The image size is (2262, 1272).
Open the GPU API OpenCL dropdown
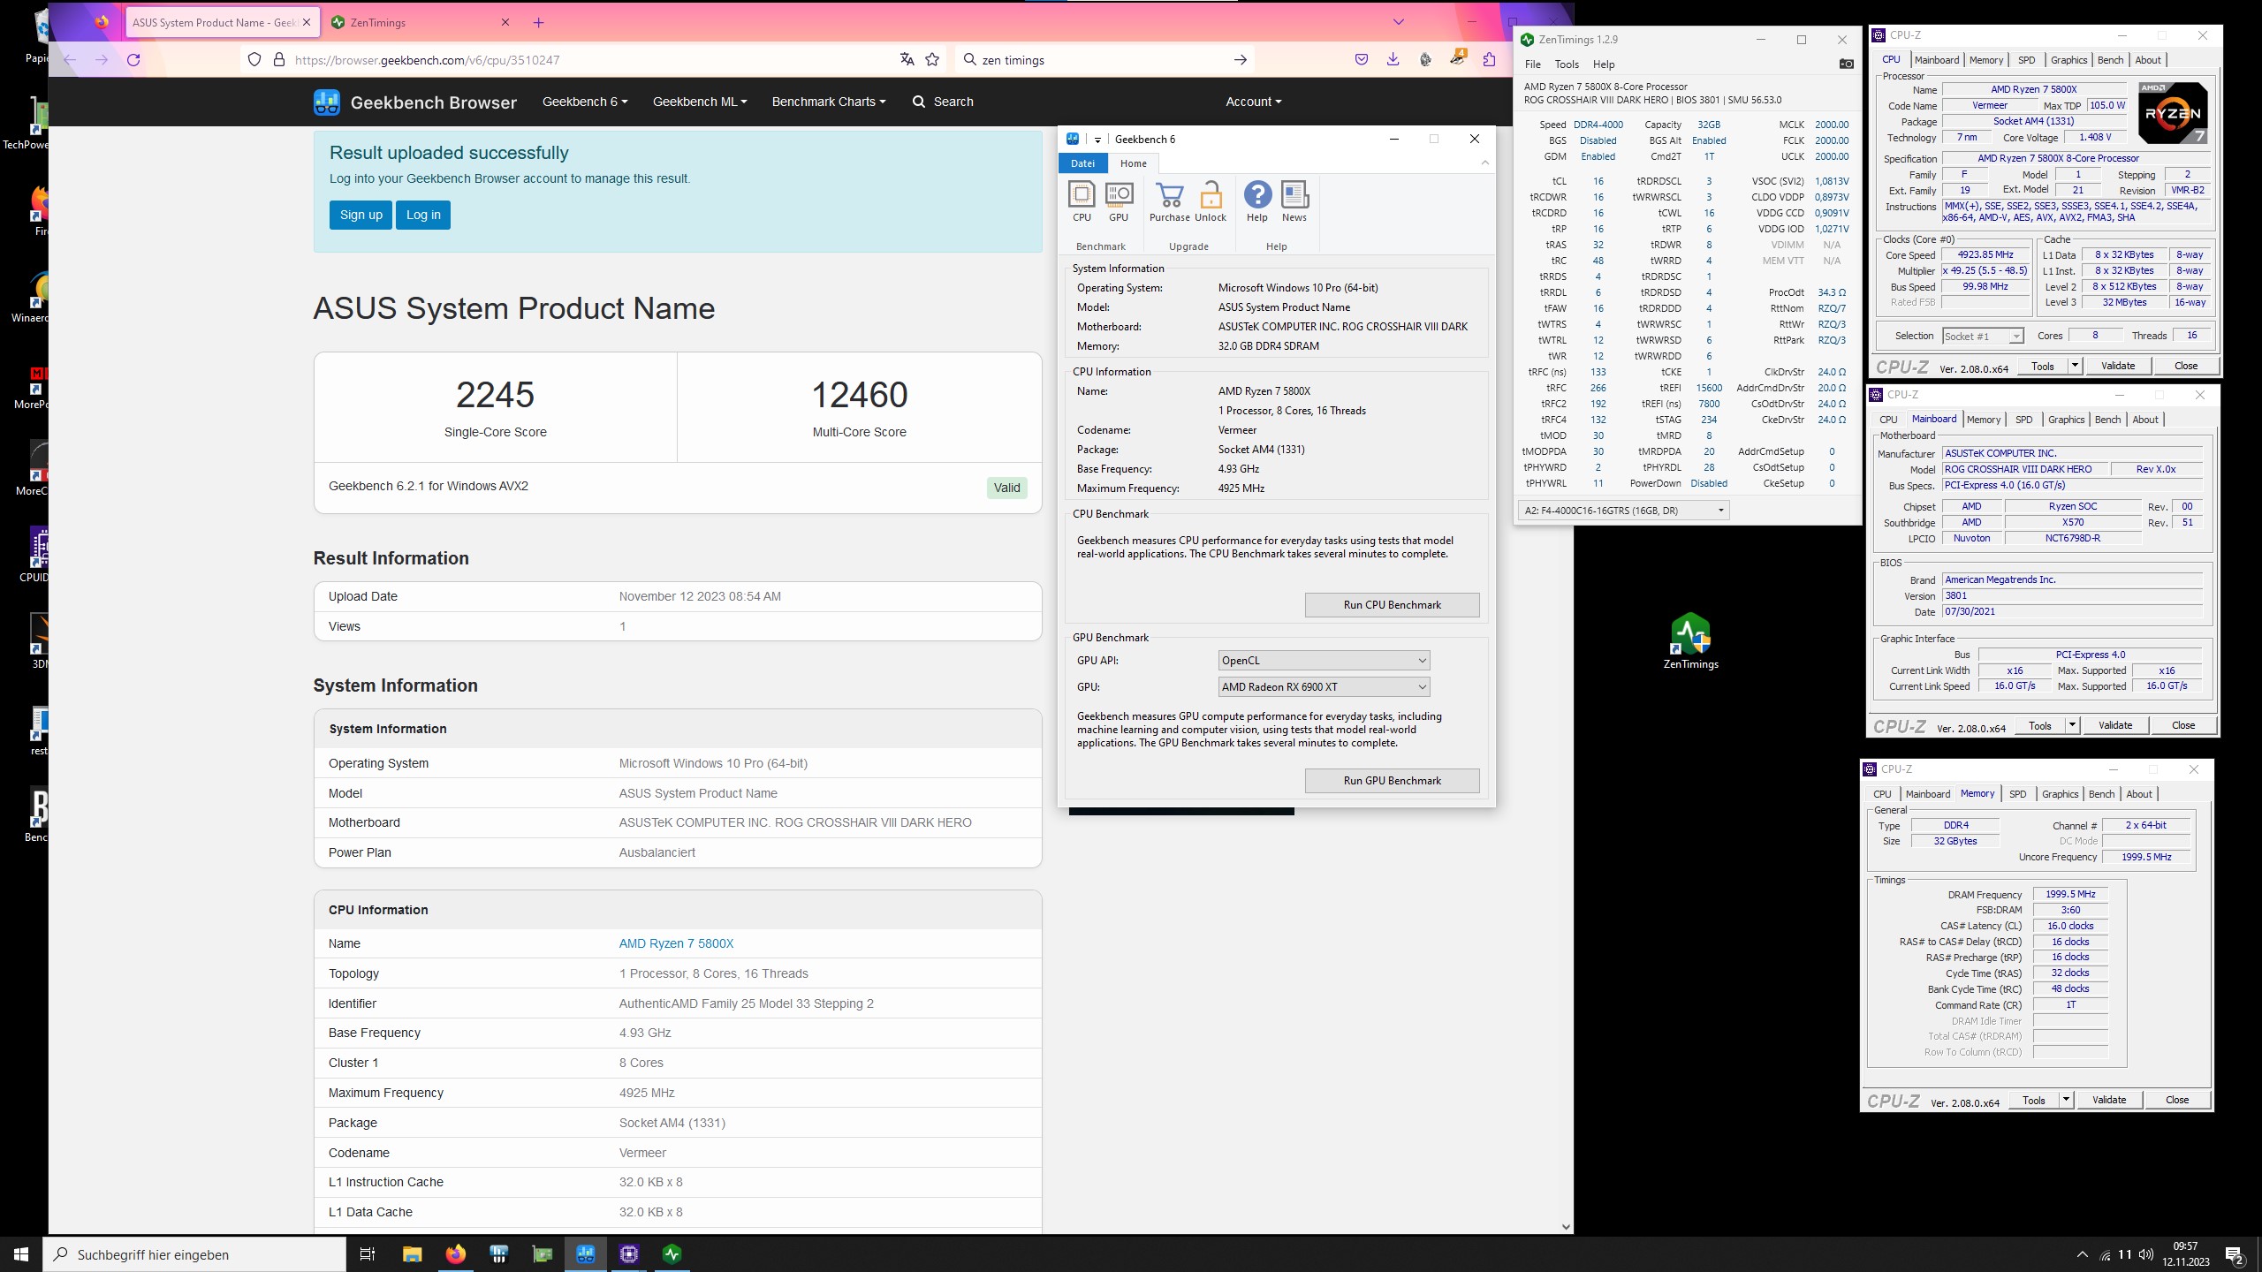(x=1324, y=661)
